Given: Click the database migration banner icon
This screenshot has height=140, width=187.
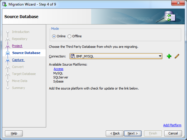Looking at the screenshot, I should 170,16.
